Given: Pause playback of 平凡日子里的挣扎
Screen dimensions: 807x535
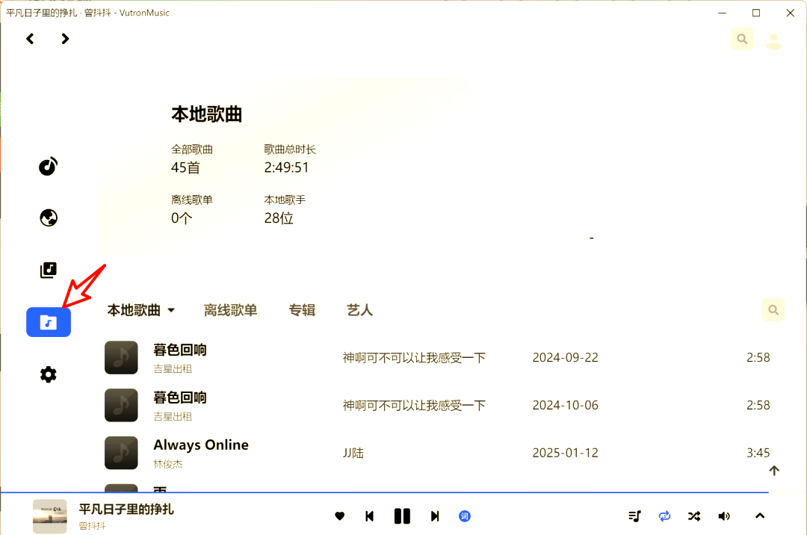Looking at the screenshot, I should tap(402, 516).
